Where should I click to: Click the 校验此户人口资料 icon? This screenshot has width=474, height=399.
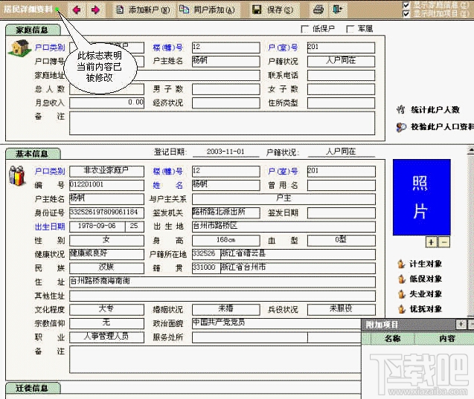click(401, 127)
